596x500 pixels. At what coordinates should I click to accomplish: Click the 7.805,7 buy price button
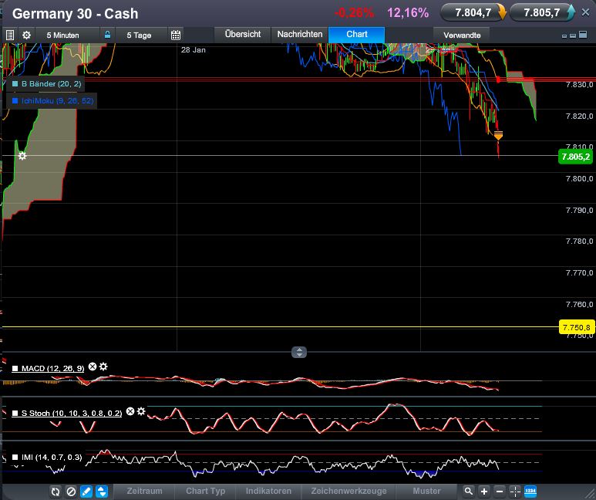pyautogui.click(x=542, y=13)
